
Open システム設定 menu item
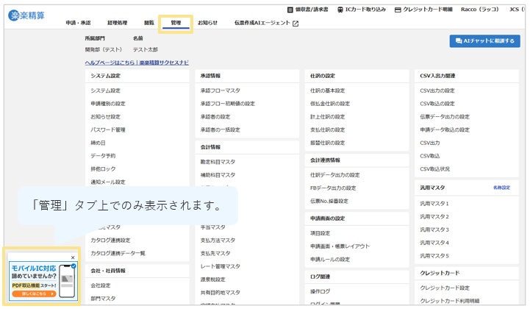pyautogui.click(x=105, y=90)
